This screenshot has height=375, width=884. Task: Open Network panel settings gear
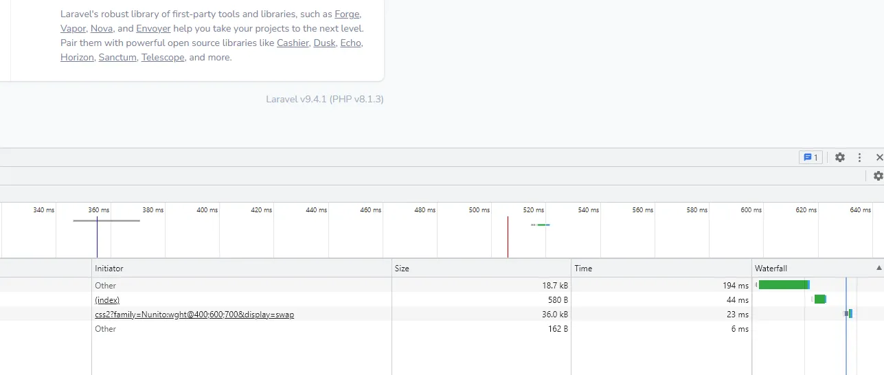878,176
